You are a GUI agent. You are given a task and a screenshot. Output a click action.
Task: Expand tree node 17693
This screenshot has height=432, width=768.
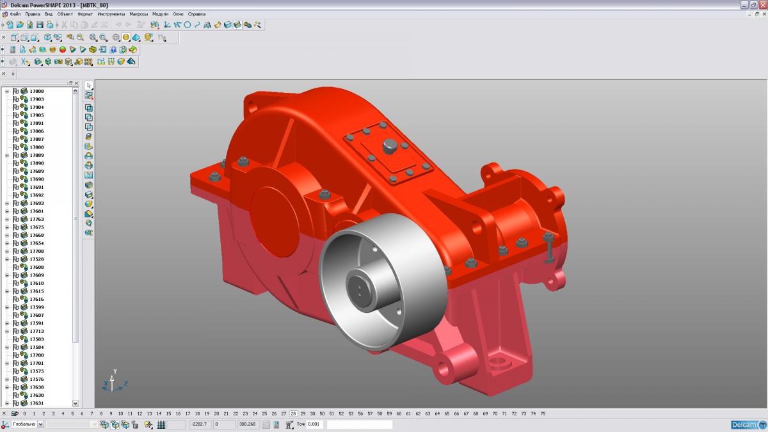[7, 203]
